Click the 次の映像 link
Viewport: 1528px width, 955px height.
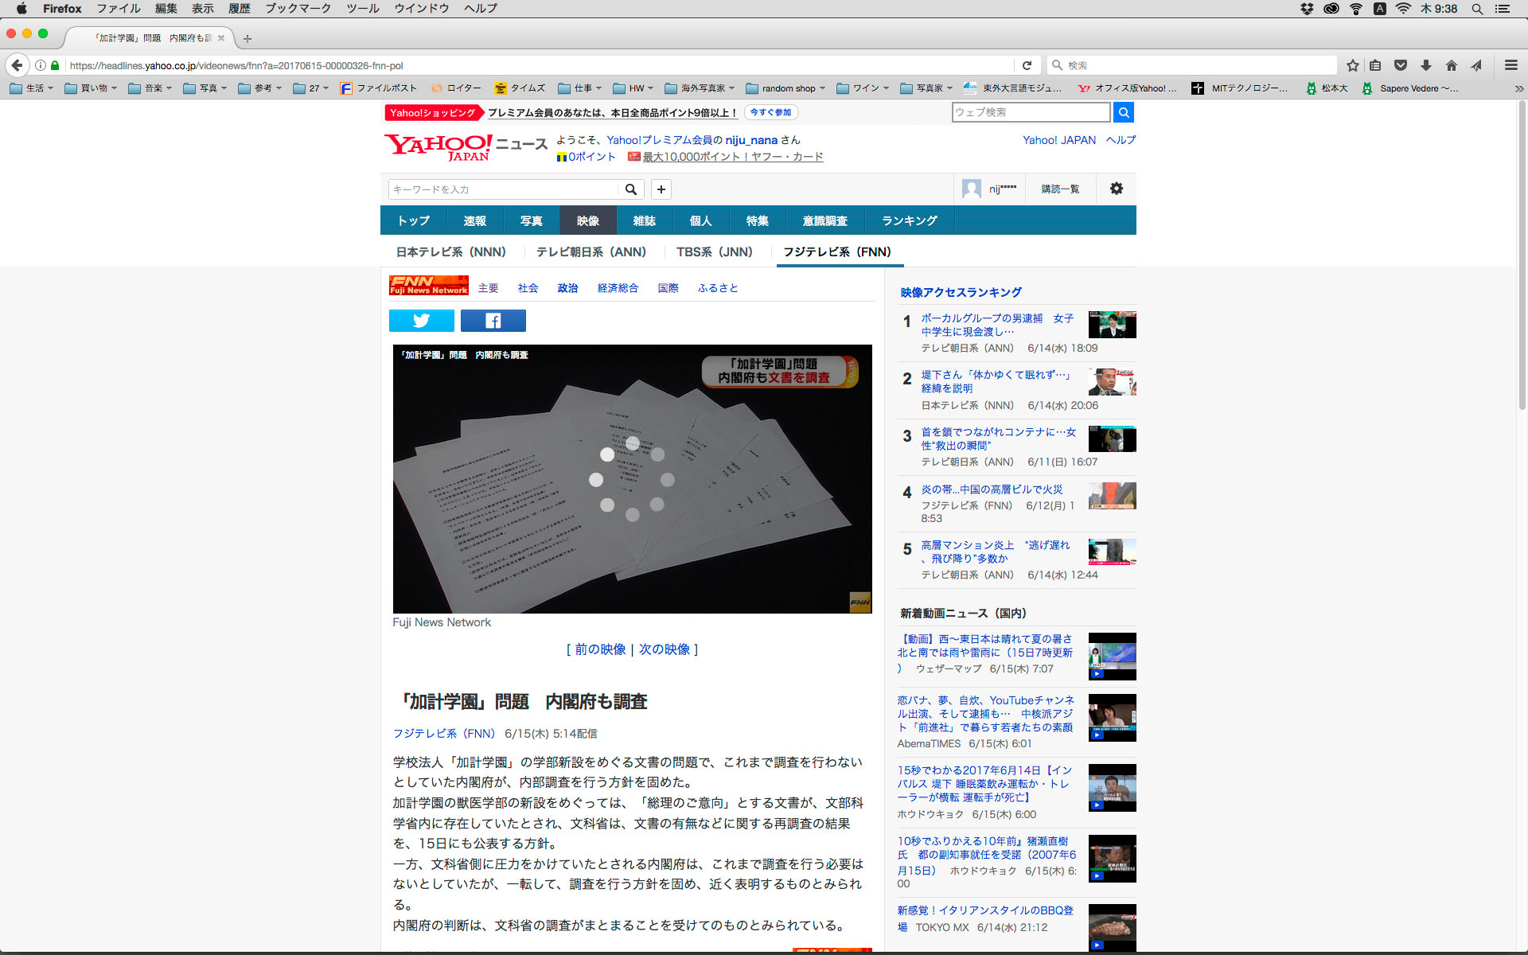click(x=664, y=649)
